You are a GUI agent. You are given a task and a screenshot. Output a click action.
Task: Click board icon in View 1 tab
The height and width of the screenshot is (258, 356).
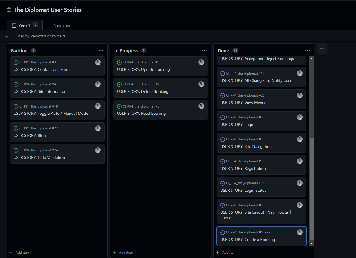click(14, 25)
